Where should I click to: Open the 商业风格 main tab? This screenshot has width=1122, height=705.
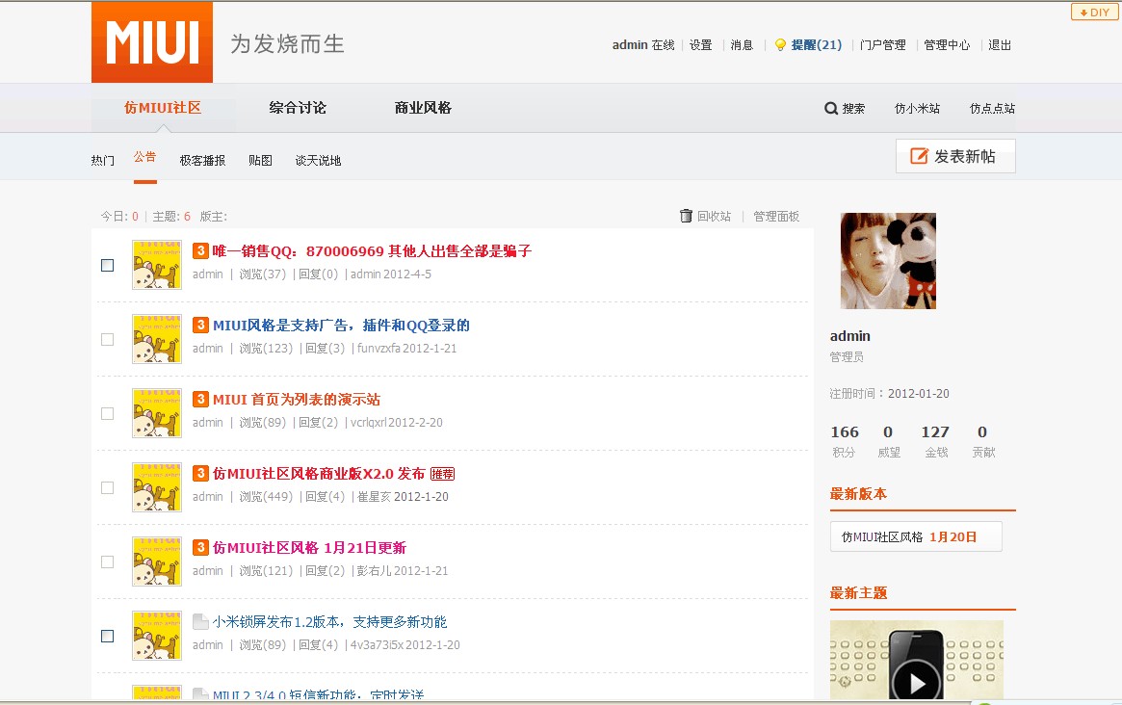click(423, 107)
